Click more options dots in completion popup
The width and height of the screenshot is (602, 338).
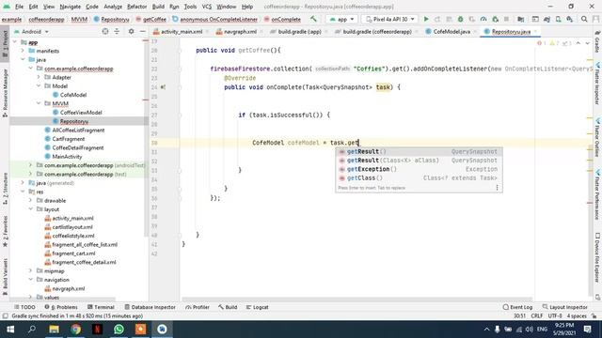coord(497,188)
